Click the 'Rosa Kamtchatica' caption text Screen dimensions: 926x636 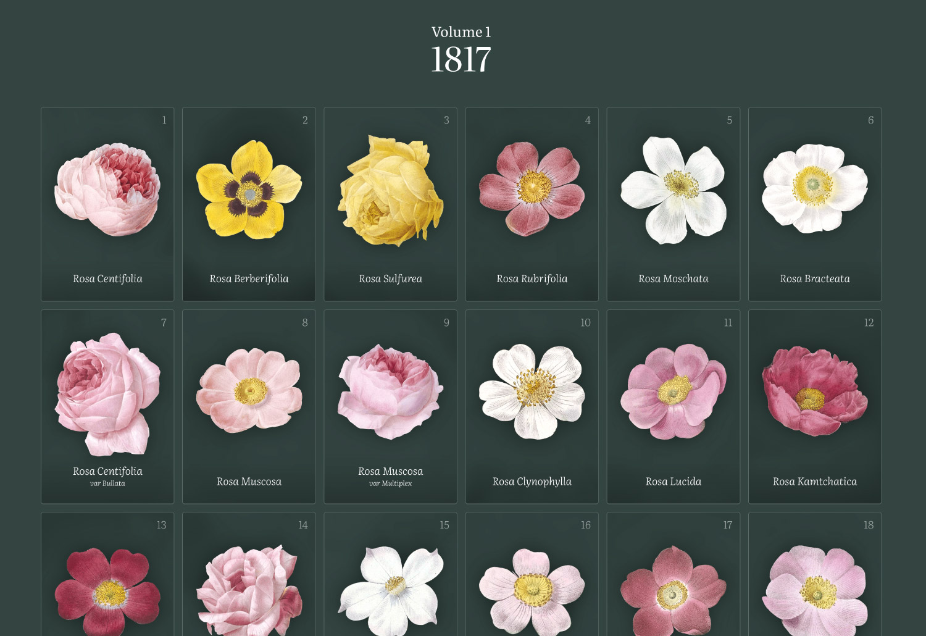coord(815,482)
